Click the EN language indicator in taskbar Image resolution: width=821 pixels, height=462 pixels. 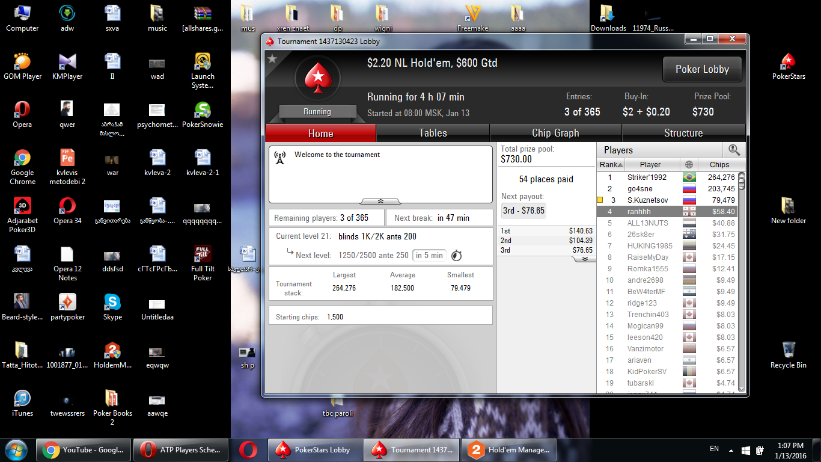pos(714,449)
